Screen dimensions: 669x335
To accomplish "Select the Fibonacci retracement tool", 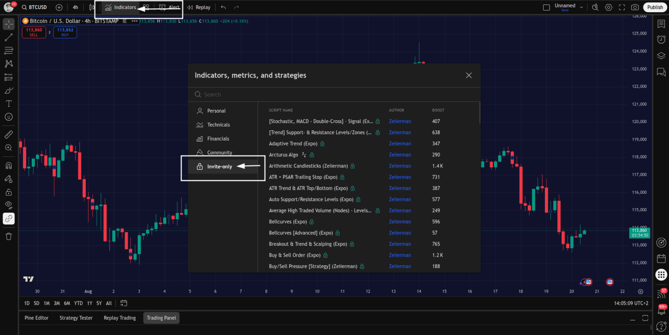I will [9, 51].
